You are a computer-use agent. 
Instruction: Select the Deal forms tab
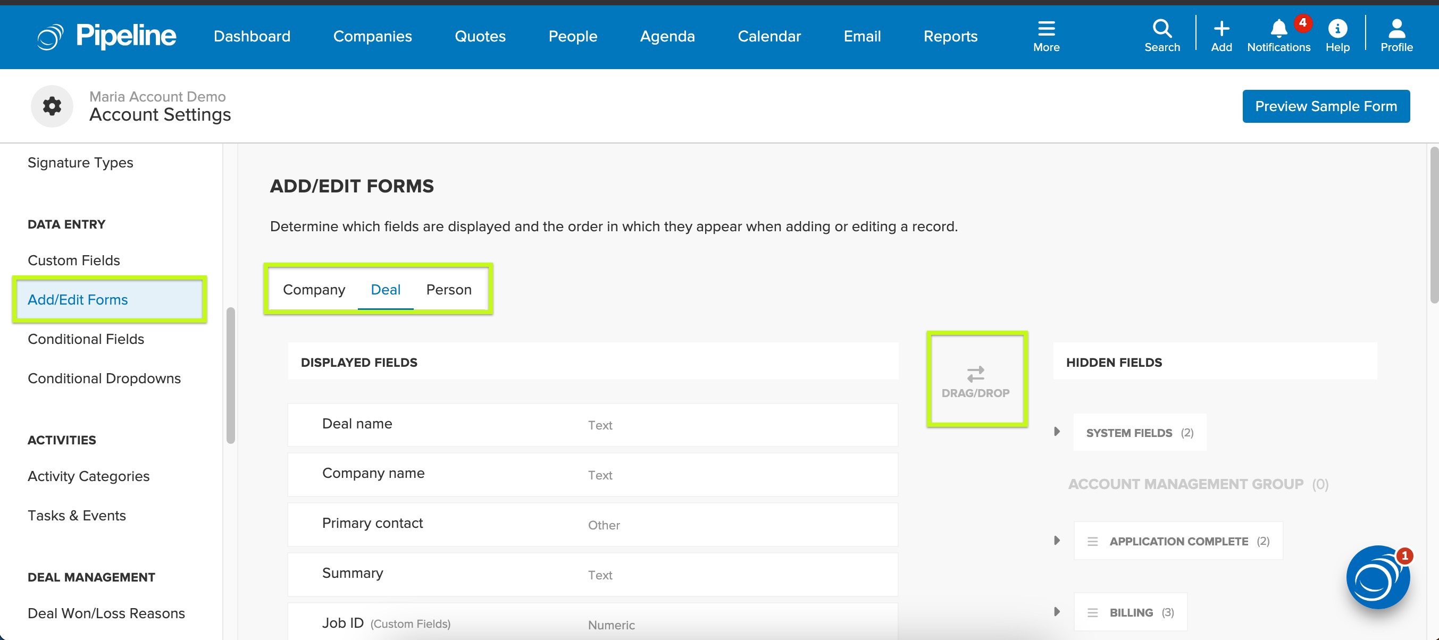point(386,289)
